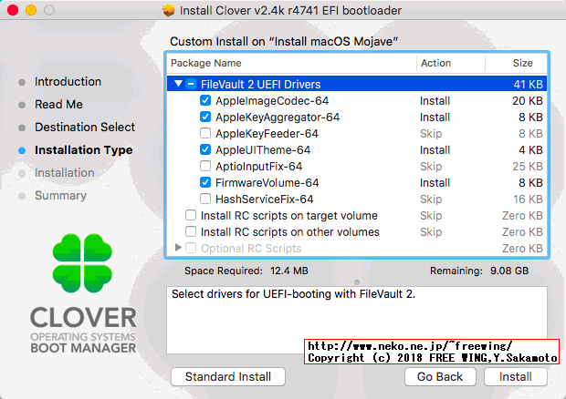Screen dimensions: 566x399
Task: Enable AptioInputFix-64 driver
Action: click(x=205, y=166)
